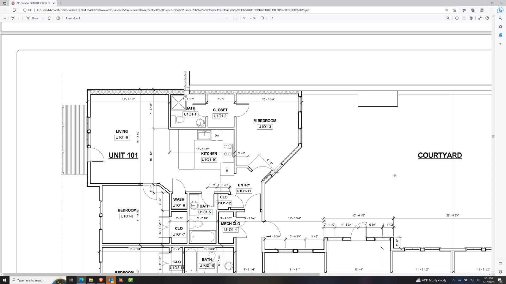506x284 pixels.
Task: Show hidden system tray icons
Action: coord(453,280)
